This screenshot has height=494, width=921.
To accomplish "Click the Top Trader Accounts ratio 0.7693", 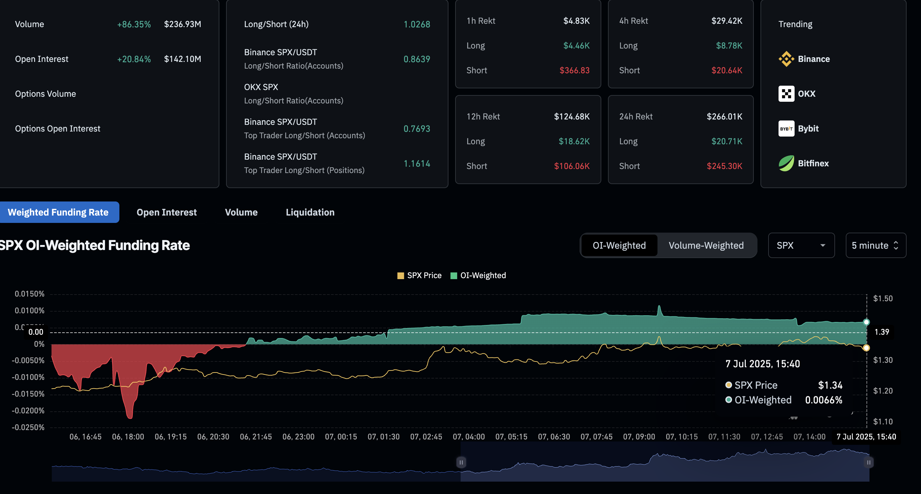I will click(417, 129).
